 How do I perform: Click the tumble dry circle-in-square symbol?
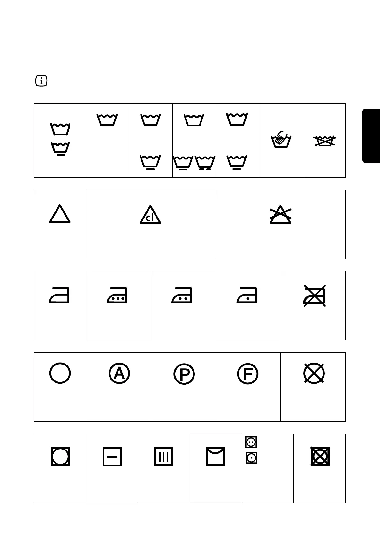pyautogui.click(x=60, y=456)
